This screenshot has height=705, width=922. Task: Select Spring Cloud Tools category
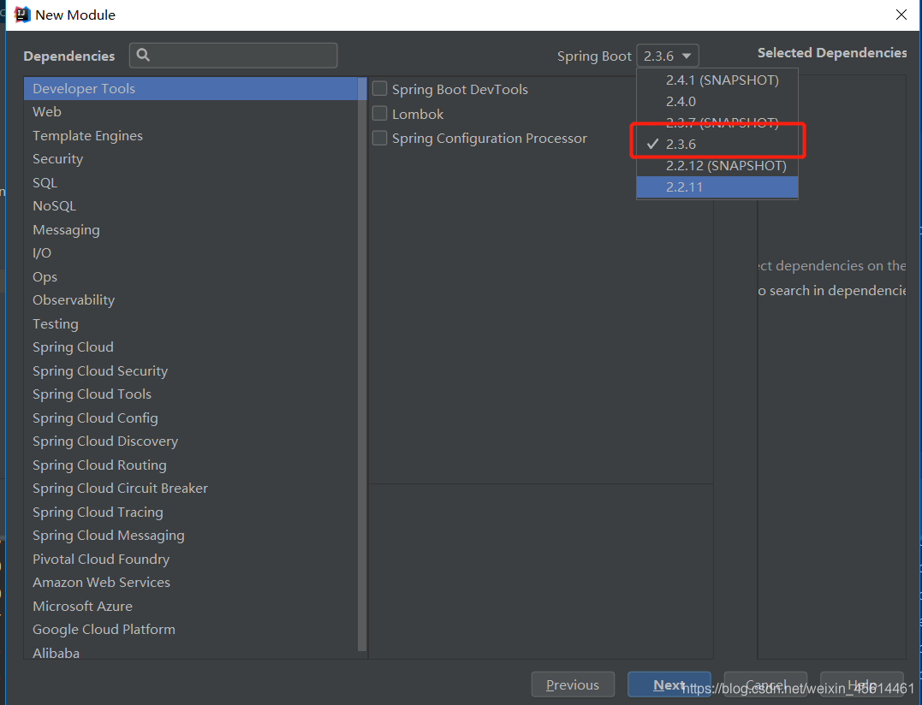pyautogui.click(x=191, y=394)
